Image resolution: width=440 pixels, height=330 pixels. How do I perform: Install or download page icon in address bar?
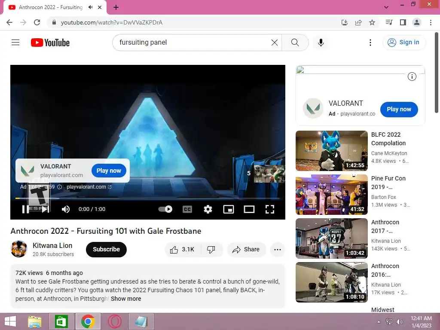(x=344, y=22)
